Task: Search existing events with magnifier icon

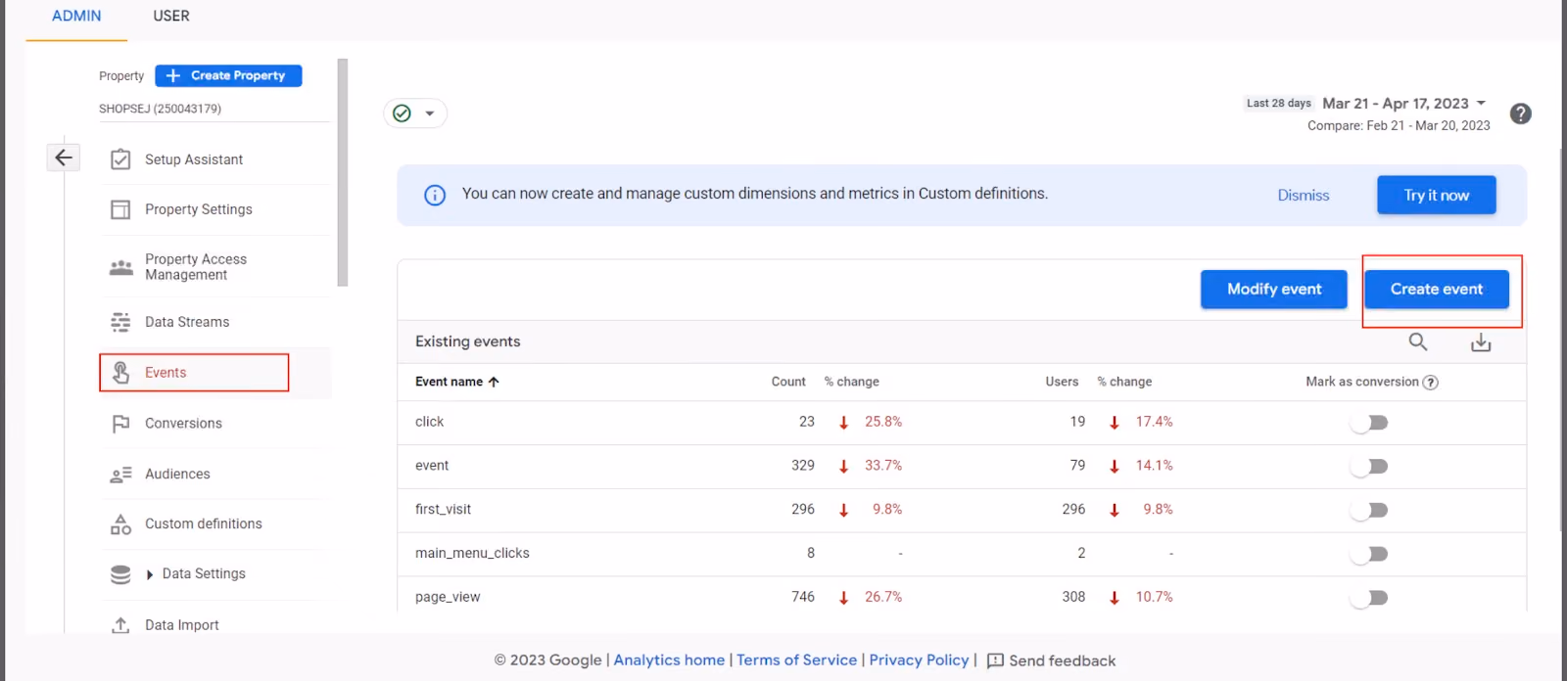Action: click(1417, 341)
